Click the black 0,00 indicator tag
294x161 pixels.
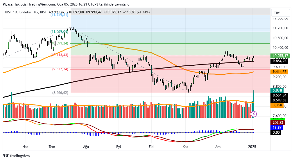276,133
